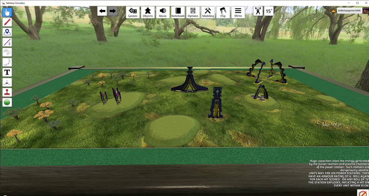
Task: Open the Notebook
Action: click(x=178, y=12)
